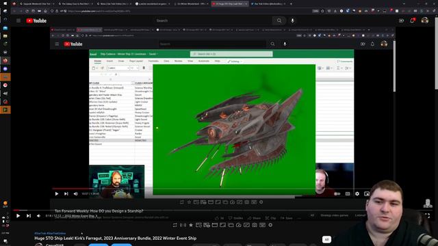Bookmark page with address bar star

[x=322, y=11]
